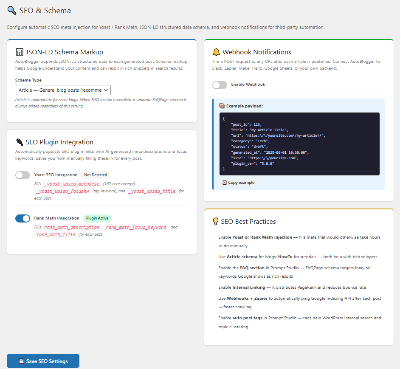The width and height of the screenshot is (400, 369).
Task: Click the "status": "draft" payload line
Action: [249, 147]
